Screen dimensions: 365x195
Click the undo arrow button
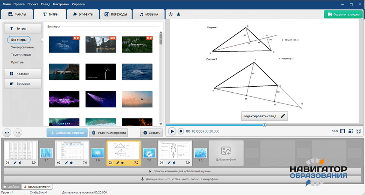(x=7, y=132)
